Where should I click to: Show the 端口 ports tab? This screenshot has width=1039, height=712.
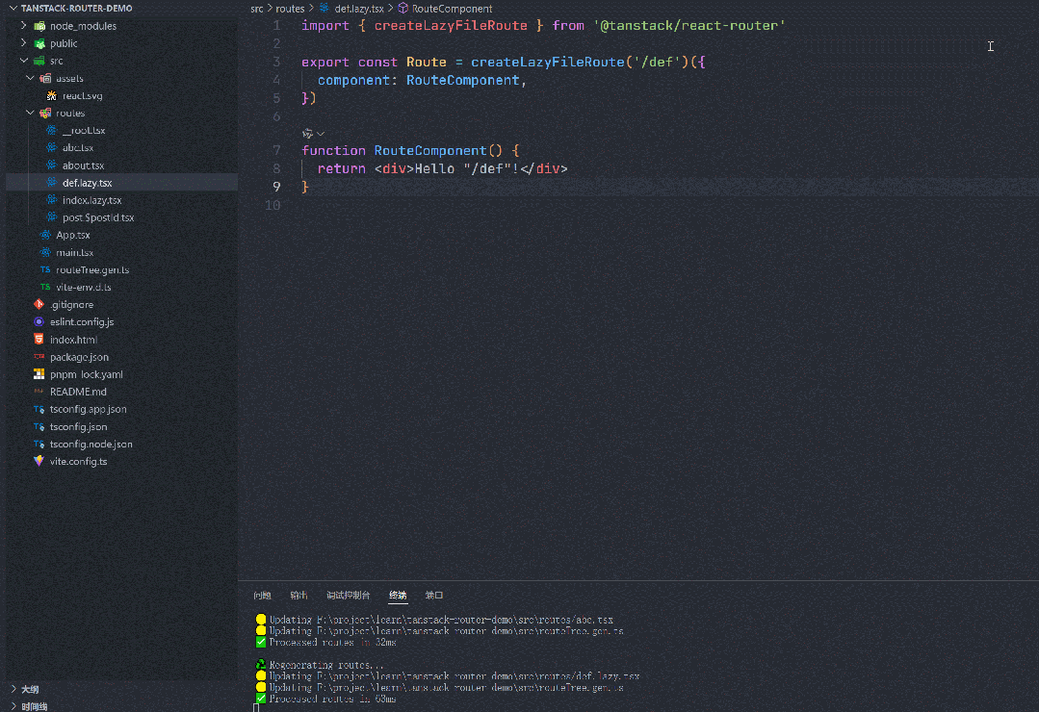coord(434,596)
